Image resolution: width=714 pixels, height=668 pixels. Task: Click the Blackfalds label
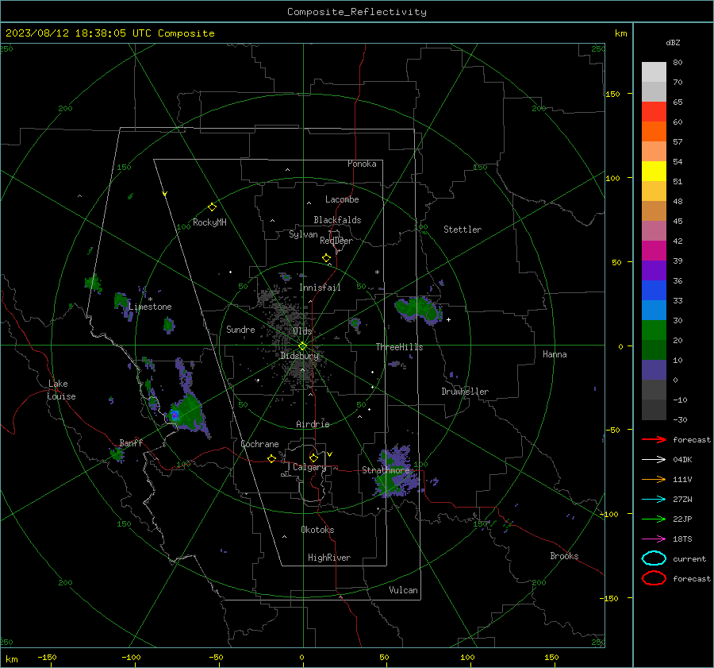[x=337, y=220]
